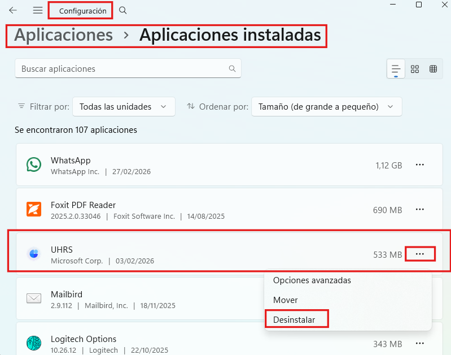This screenshot has height=355, width=451.
Task: Click the UHRS app icon
Action: click(x=34, y=254)
